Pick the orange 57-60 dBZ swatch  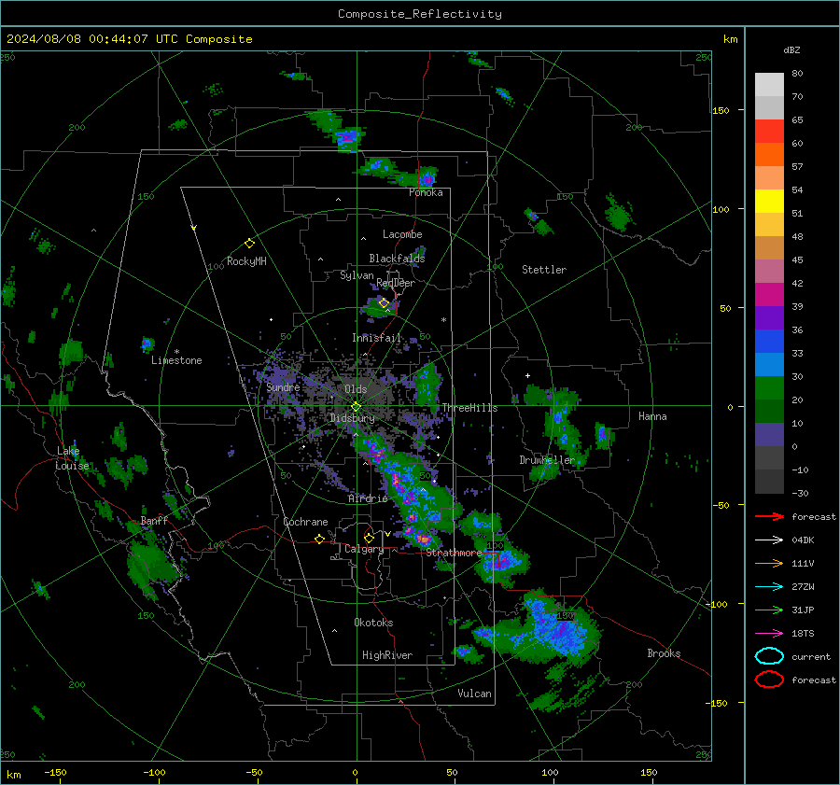(x=769, y=154)
